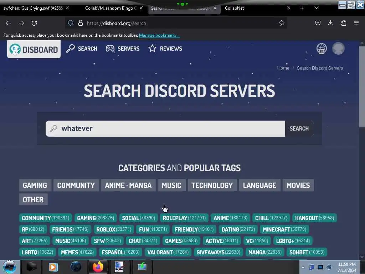Screen dimensions: 365x274
Task: Click the Manage bookmarks link
Action: pos(159,35)
